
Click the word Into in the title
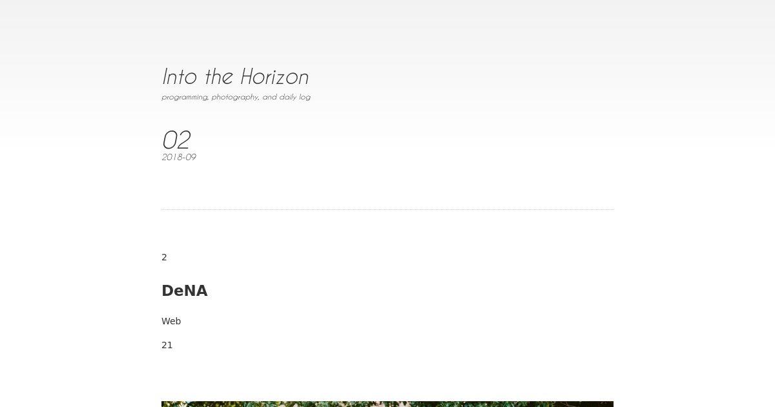[180, 76]
